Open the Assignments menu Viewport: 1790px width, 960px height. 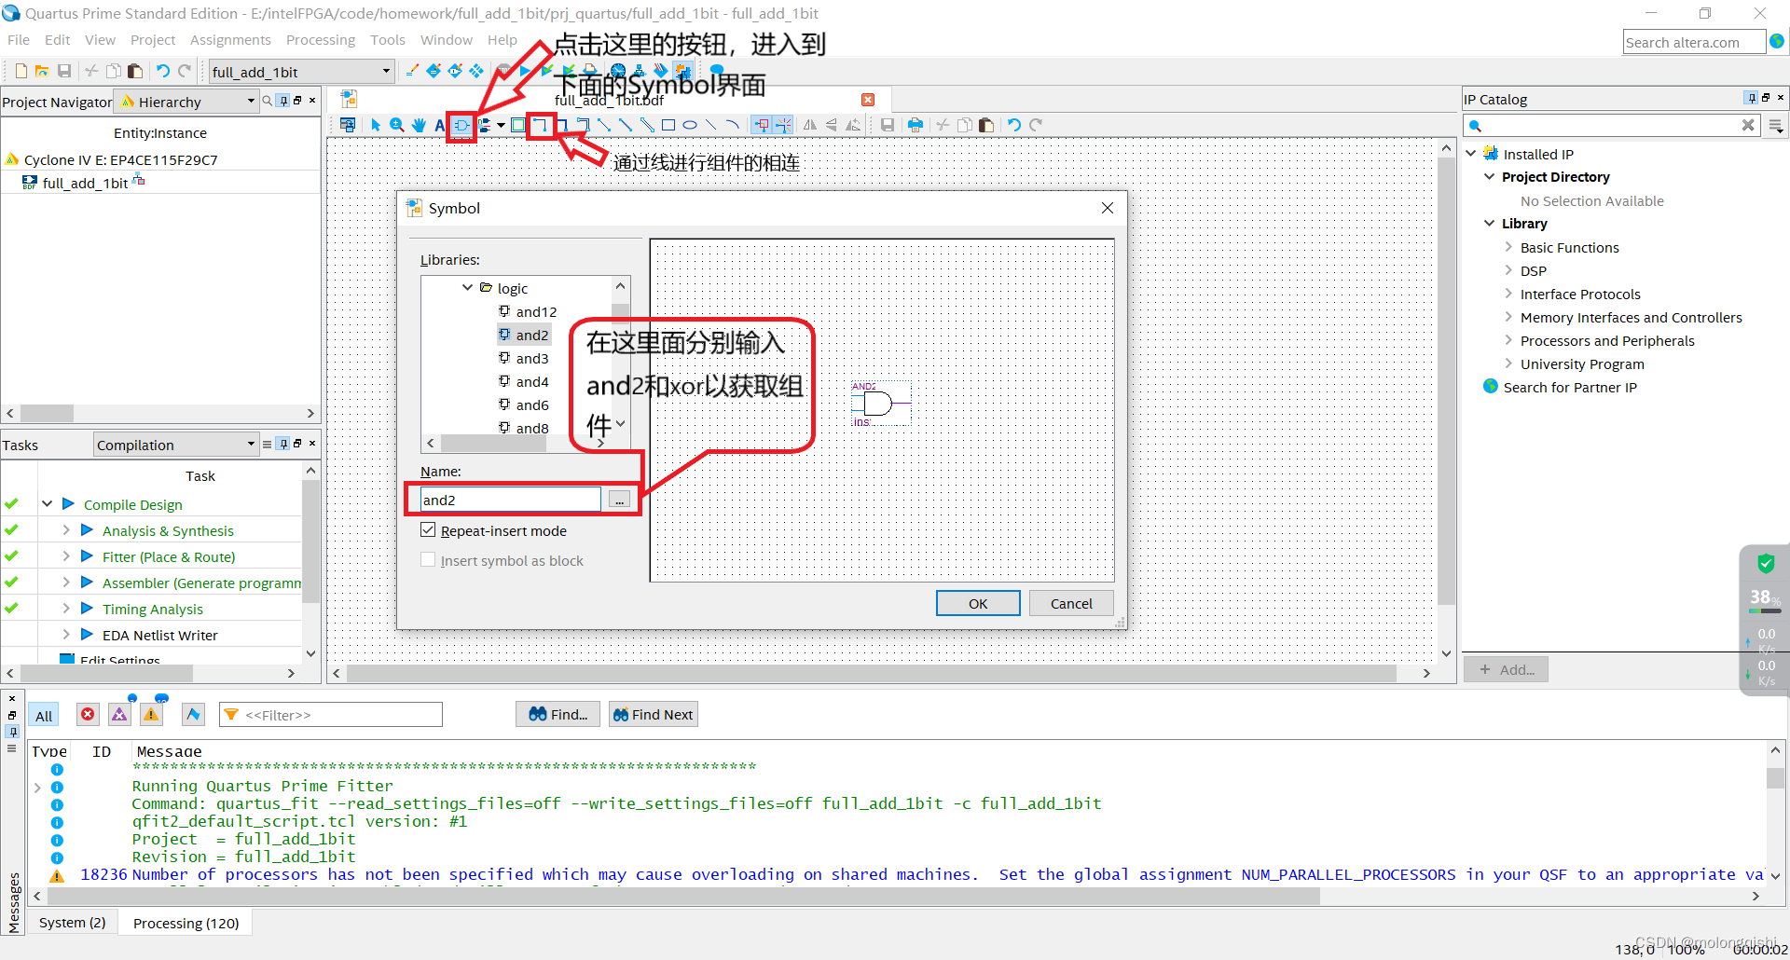coord(230,40)
